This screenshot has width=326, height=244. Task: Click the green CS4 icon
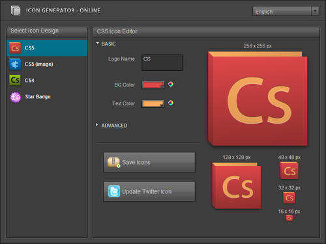point(15,80)
